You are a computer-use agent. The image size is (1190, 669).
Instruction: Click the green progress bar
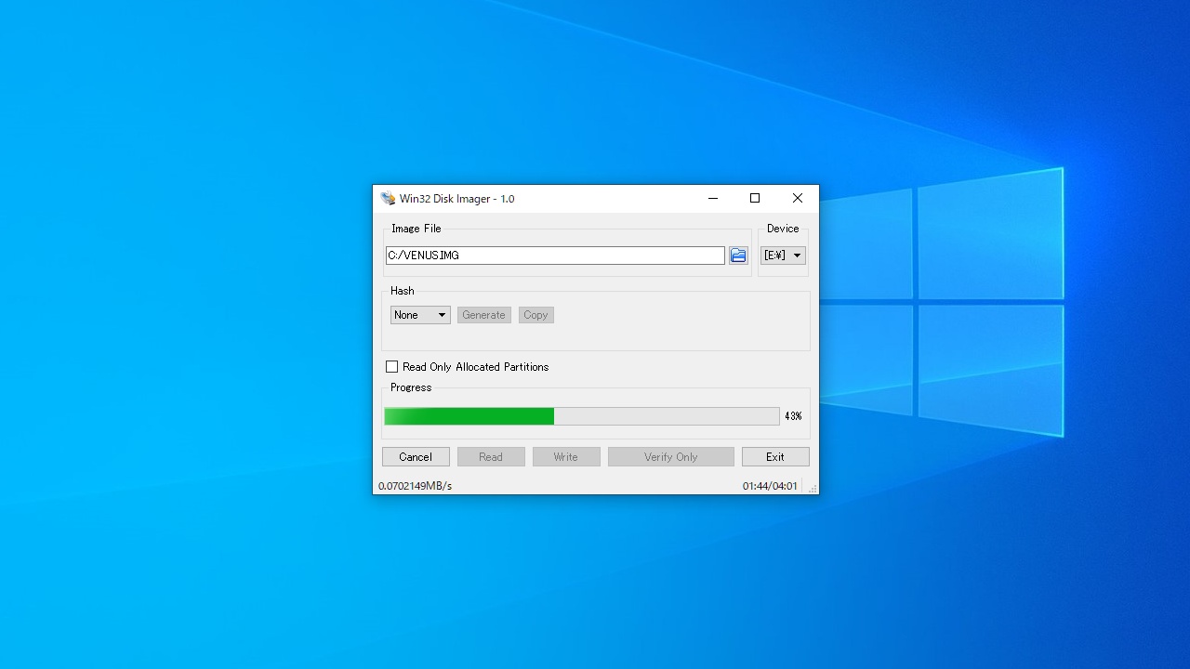pyautogui.click(x=582, y=416)
